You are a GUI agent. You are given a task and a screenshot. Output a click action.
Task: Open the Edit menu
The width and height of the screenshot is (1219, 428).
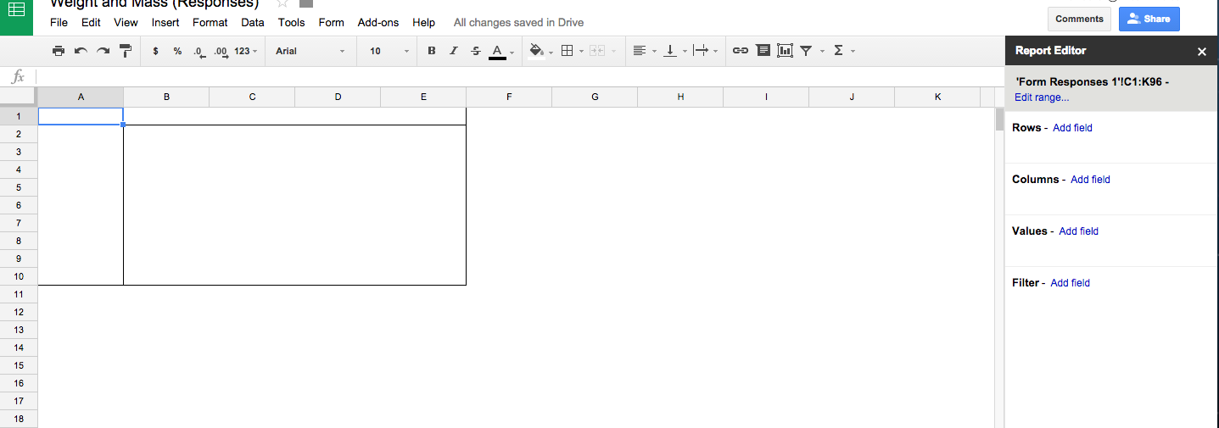pyautogui.click(x=91, y=23)
